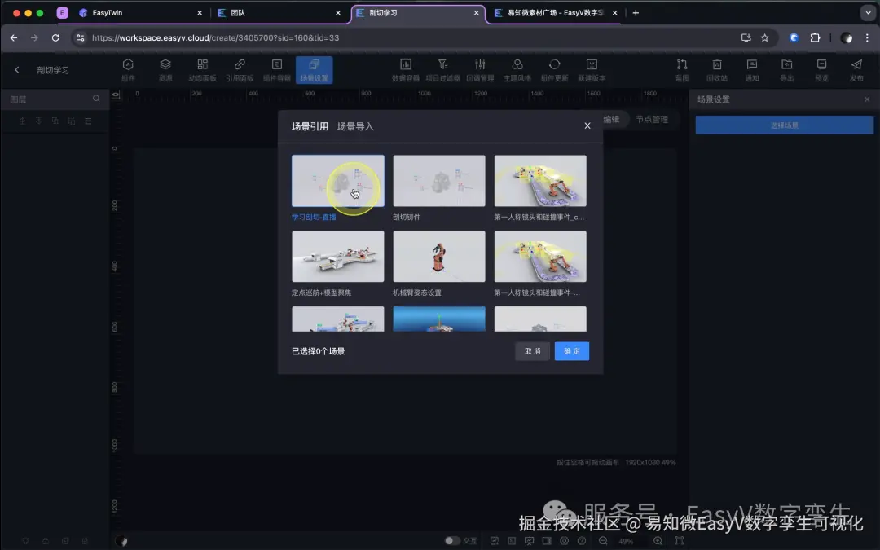The height and width of the screenshot is (550, 880).
Task: Select the 第一人称镜头和碰撞事件_c... thumbnail
Action: coord(540,181)
